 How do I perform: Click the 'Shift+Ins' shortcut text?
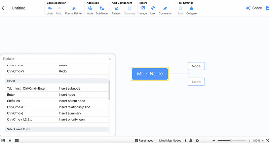[x=13, y=101]
